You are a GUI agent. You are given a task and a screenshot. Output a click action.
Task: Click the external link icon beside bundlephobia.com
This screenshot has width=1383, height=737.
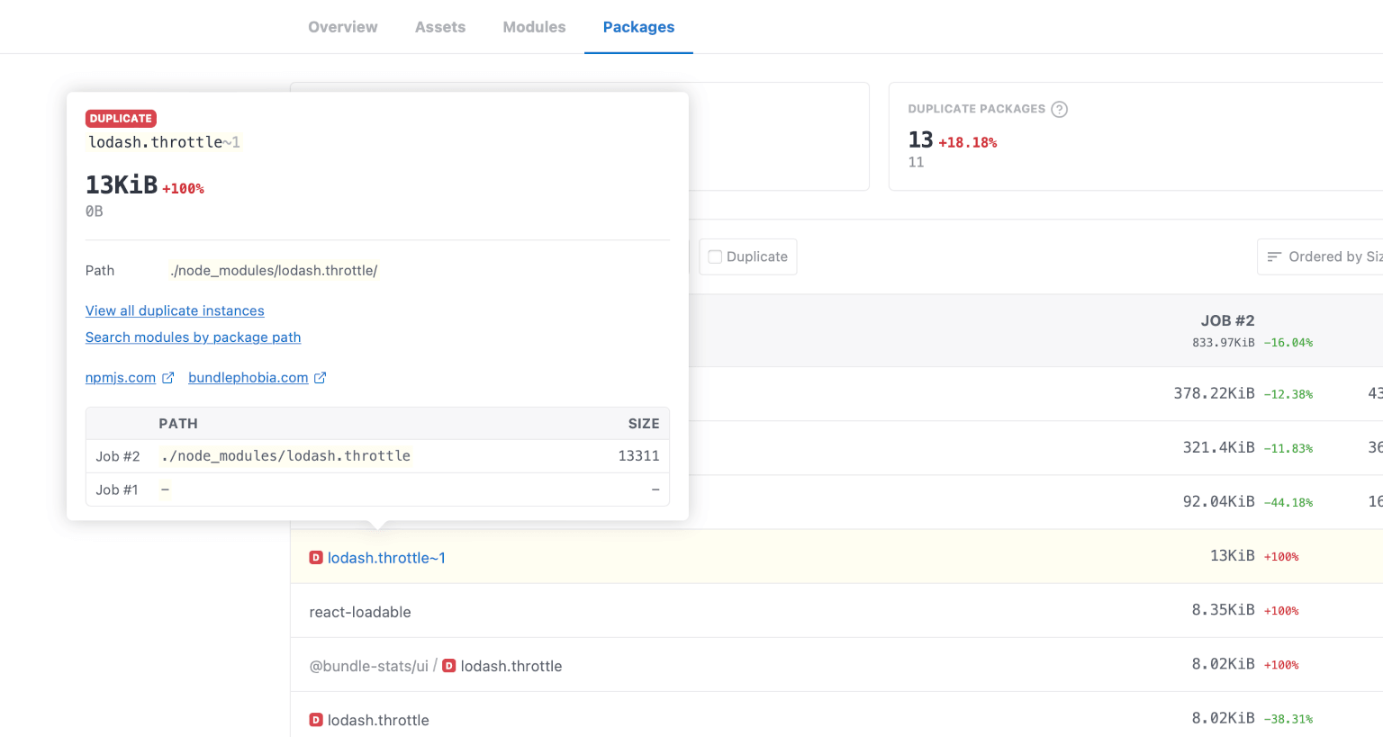coord(320,378)
